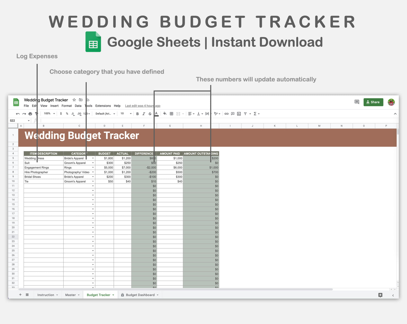Open the Functions sigma icon
Viewport: 407px width, 324px height.
pos(255,114)
